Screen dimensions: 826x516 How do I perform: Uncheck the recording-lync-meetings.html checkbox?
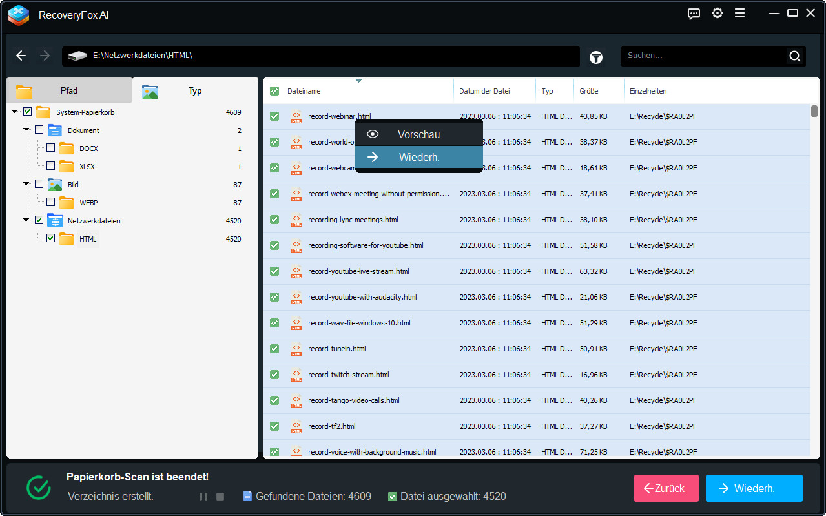click(274, 220)
